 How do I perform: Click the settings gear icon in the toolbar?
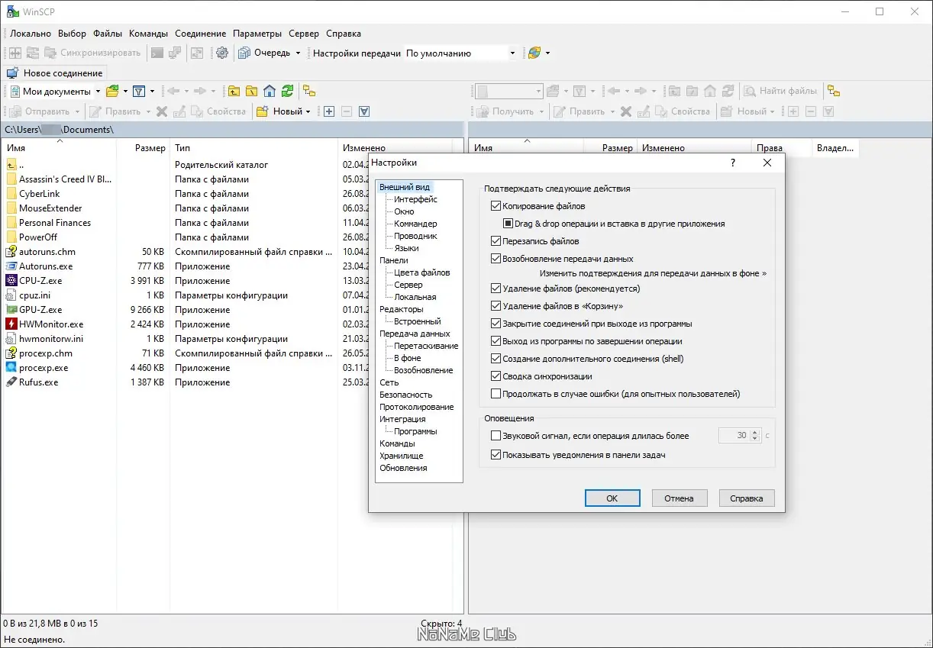[222, 53]
